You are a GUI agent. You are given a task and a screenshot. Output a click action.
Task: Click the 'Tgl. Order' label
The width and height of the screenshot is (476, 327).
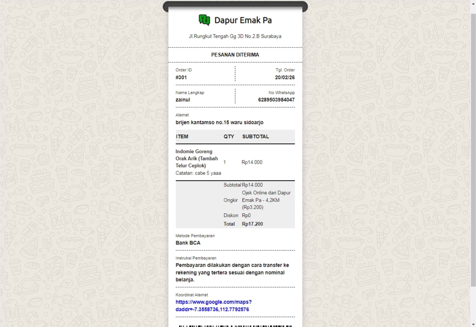[x=285, y=70]
